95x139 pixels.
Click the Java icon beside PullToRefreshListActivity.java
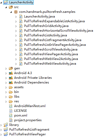click(21, 35)
